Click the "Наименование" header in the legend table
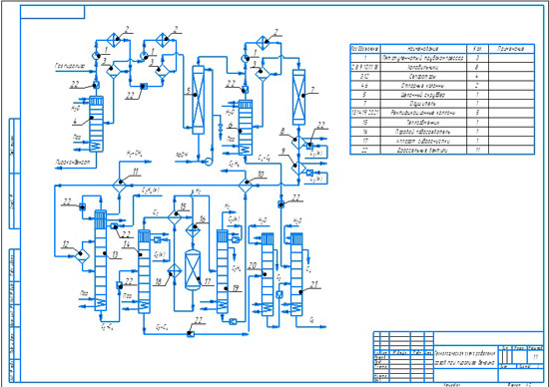This screenshot has height=387, width=549. point(423,49)
